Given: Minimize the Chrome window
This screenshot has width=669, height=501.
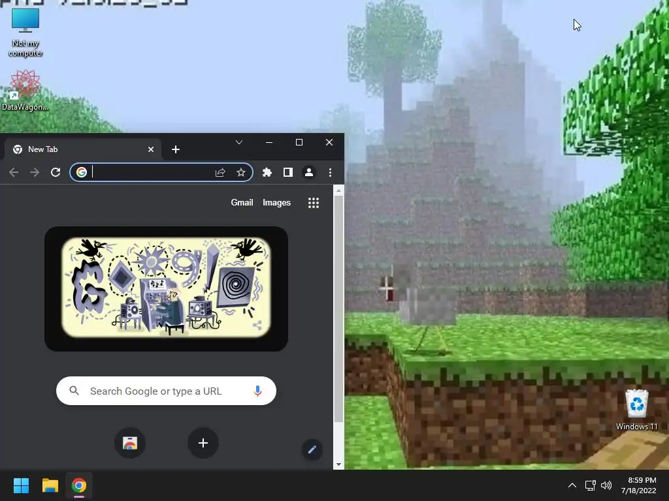Looking at the screenshot, I should point(269,142).
